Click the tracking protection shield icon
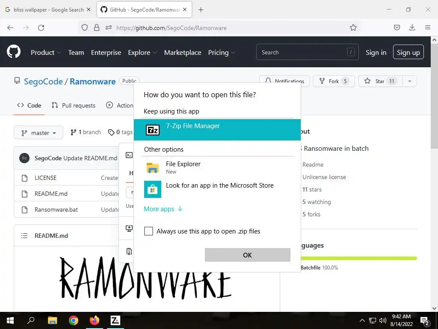This screenshot has width=438, height=329. click(85, 27)
